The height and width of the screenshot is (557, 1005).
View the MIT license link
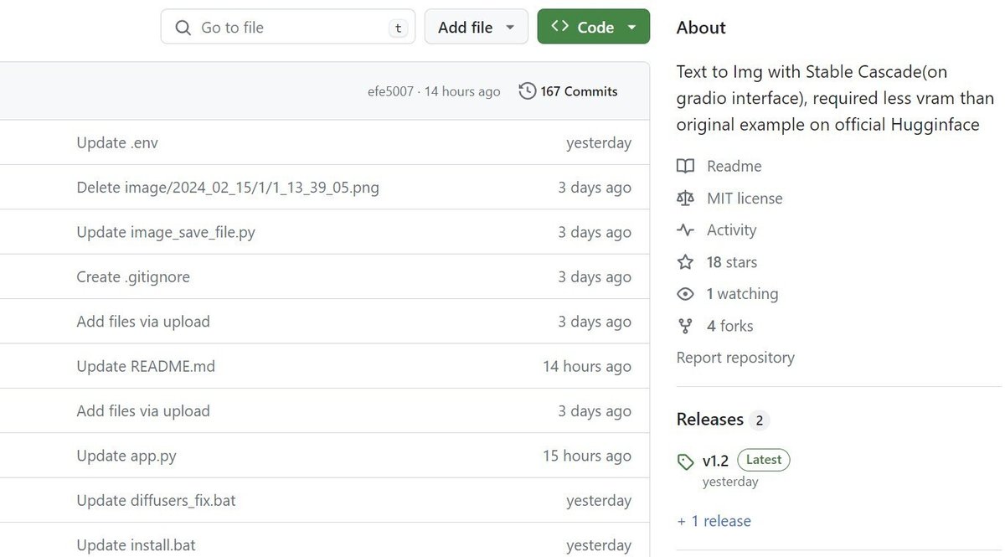click(745, 199)
